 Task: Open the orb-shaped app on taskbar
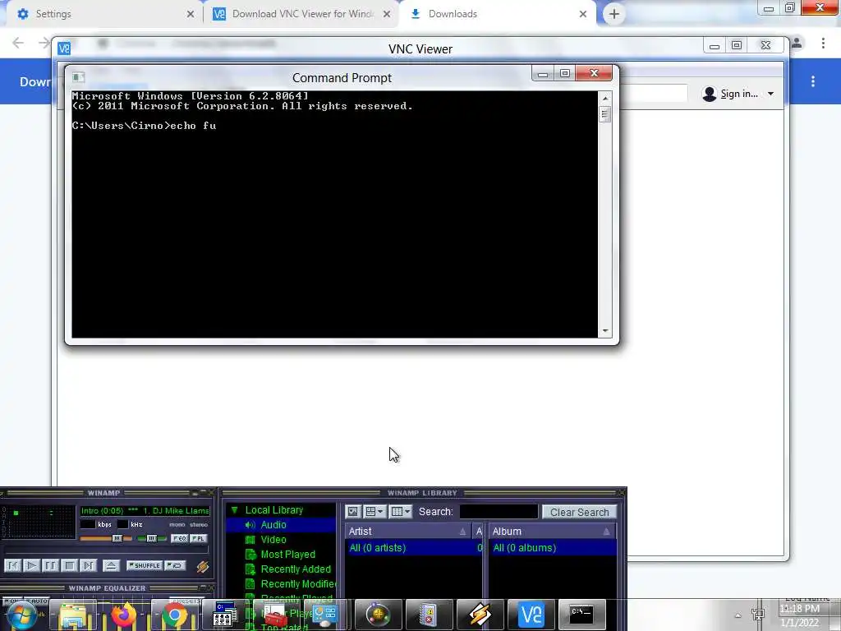(378, 615)
